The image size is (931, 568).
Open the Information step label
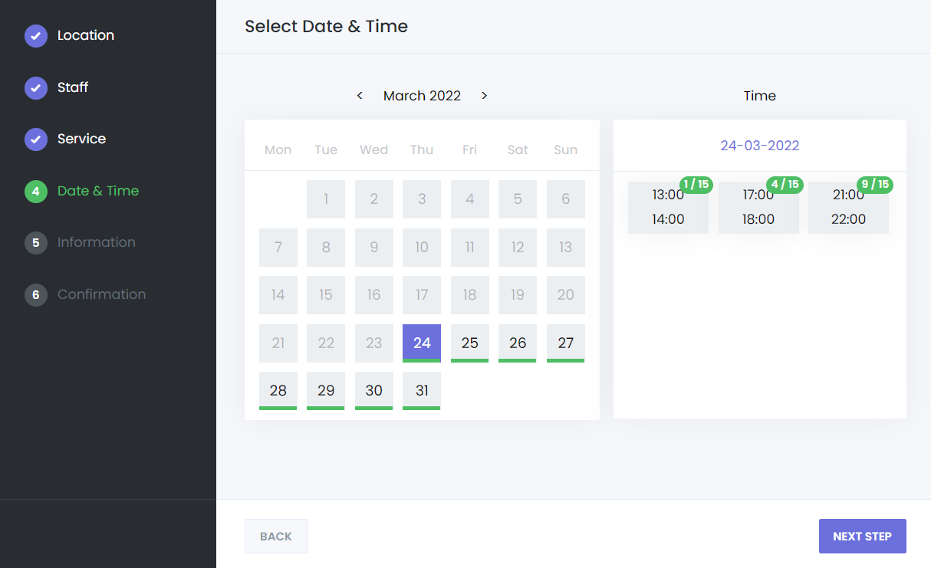point(96,242)
